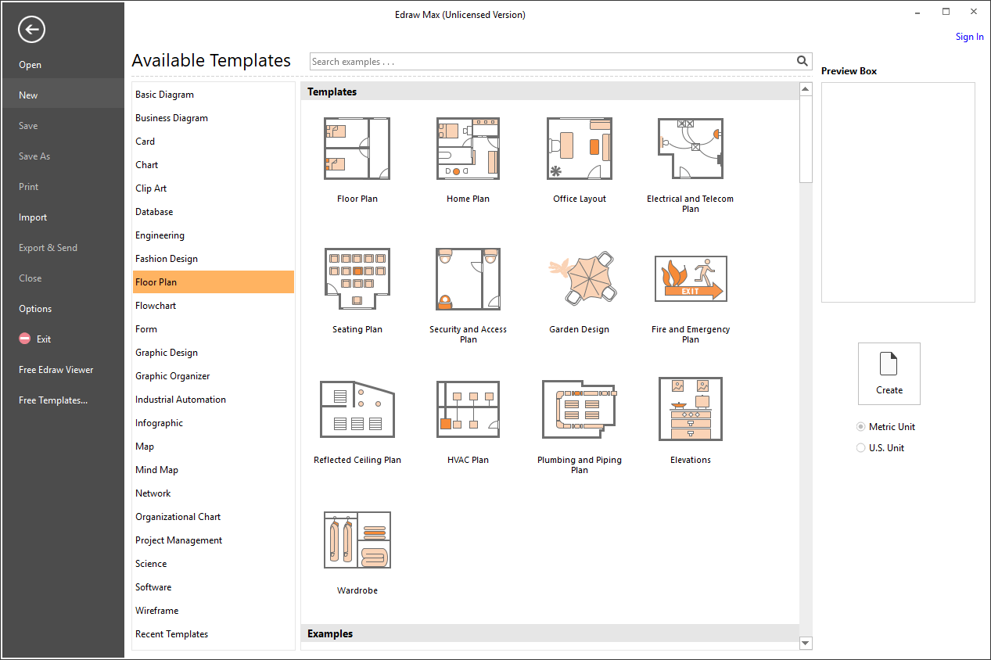Click the Sign In link

[x=970, y=37]
